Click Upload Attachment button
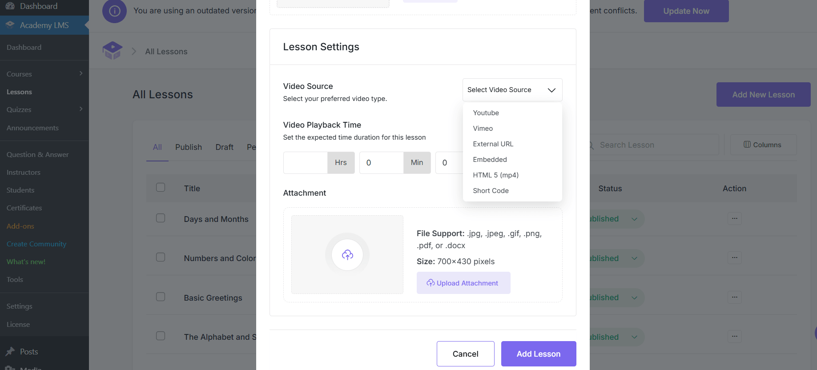This screenshot has width=817, height=370. [x=463, y=283]
